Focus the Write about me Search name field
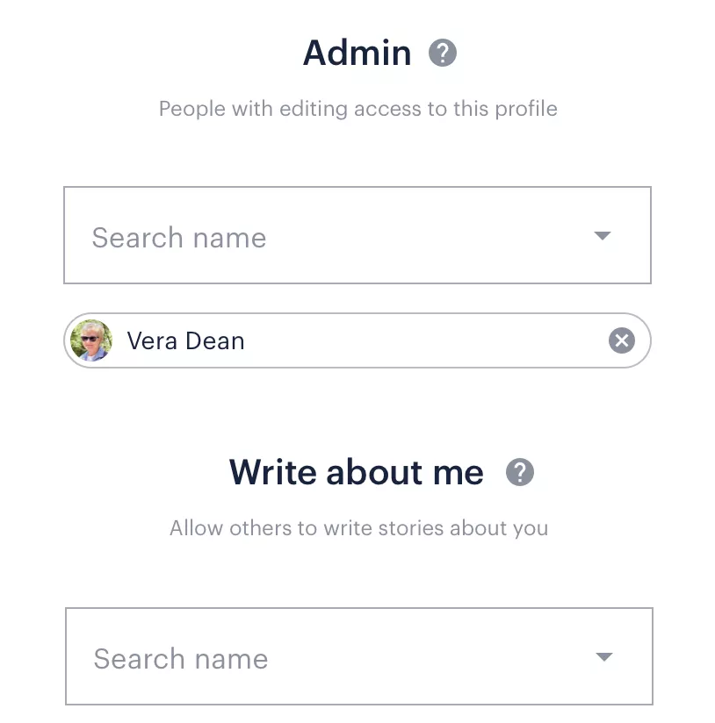The image size is (715, 723). pos(359,656)
